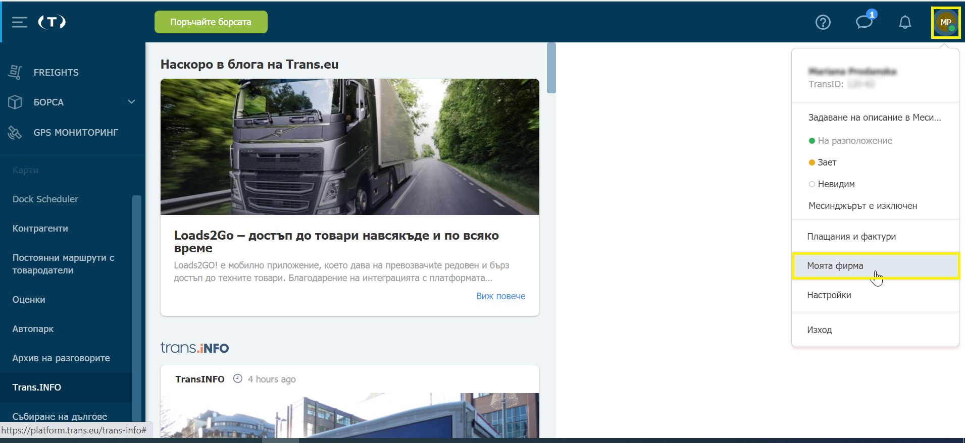
Task: Open the messenger chat bubble icon
Action: [864, 22]
